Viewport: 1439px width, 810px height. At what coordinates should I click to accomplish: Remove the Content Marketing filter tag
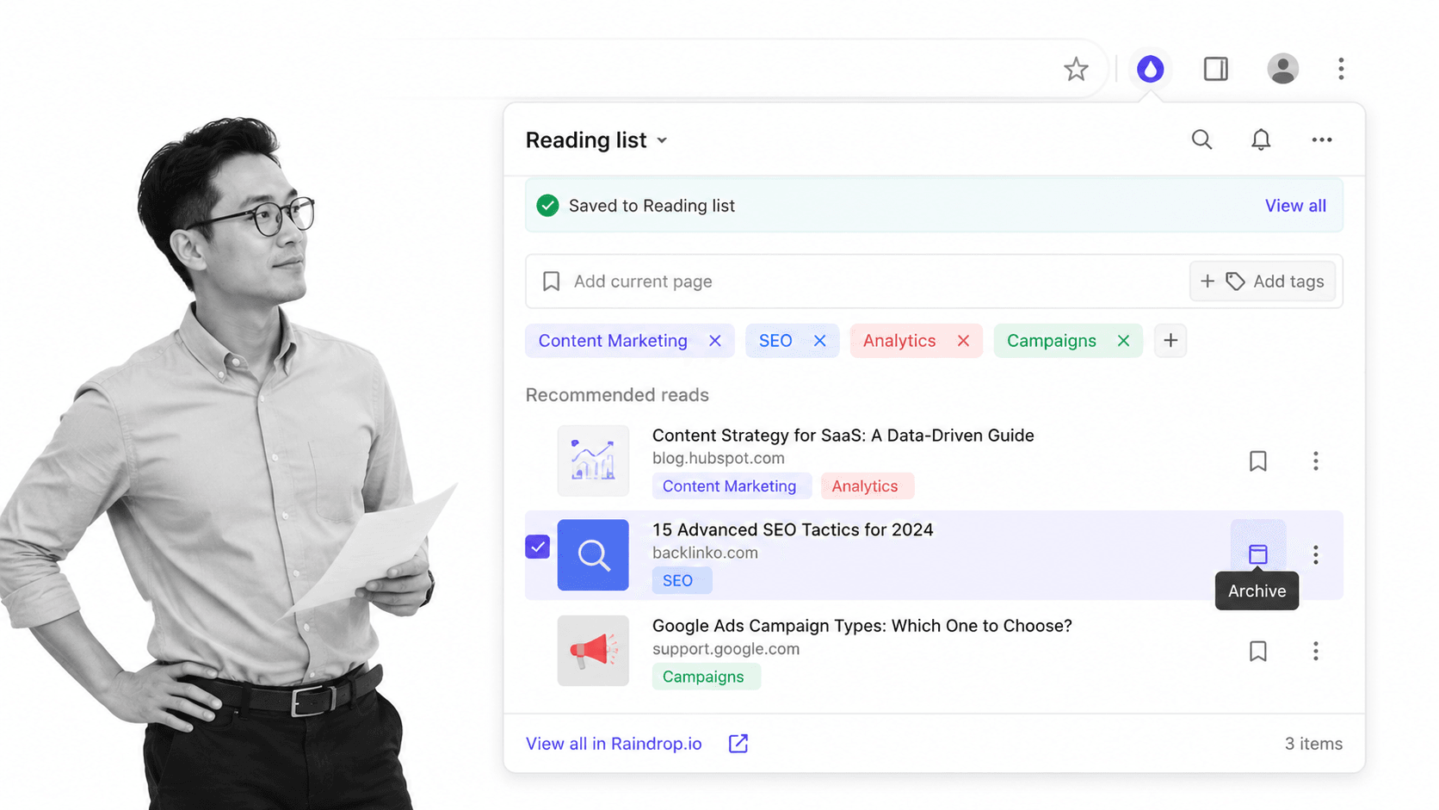click(x=714, y=341)
